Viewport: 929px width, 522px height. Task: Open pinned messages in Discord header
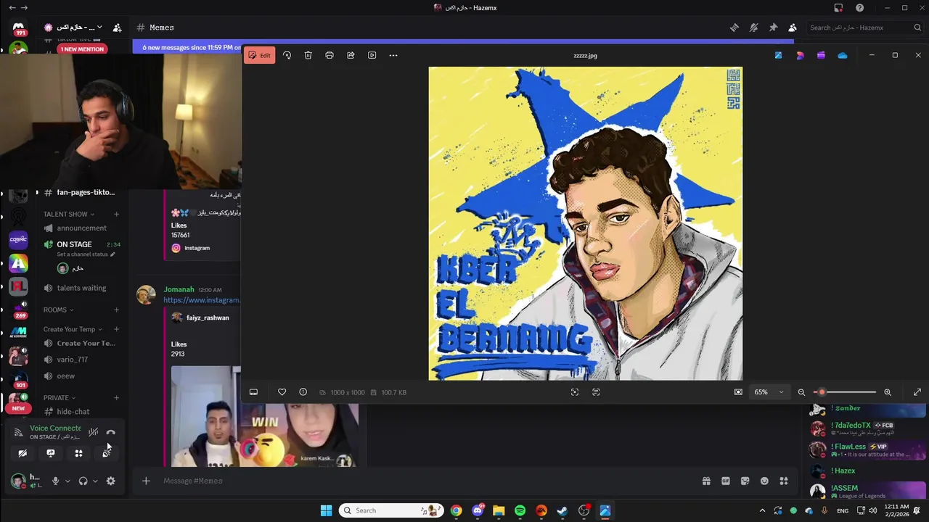[x=773, y=28]
